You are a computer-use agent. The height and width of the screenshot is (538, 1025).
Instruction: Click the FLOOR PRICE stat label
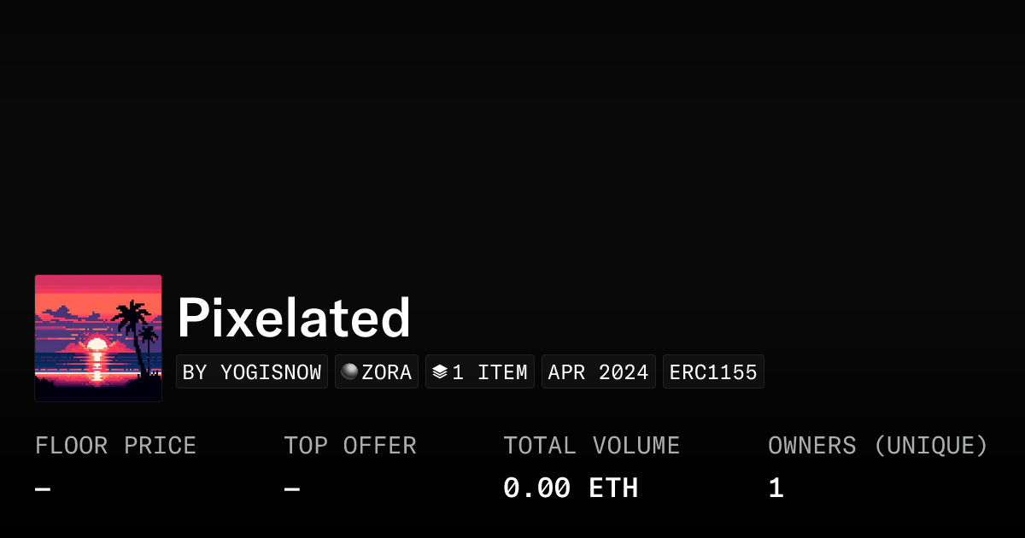[x=115, y=445]
